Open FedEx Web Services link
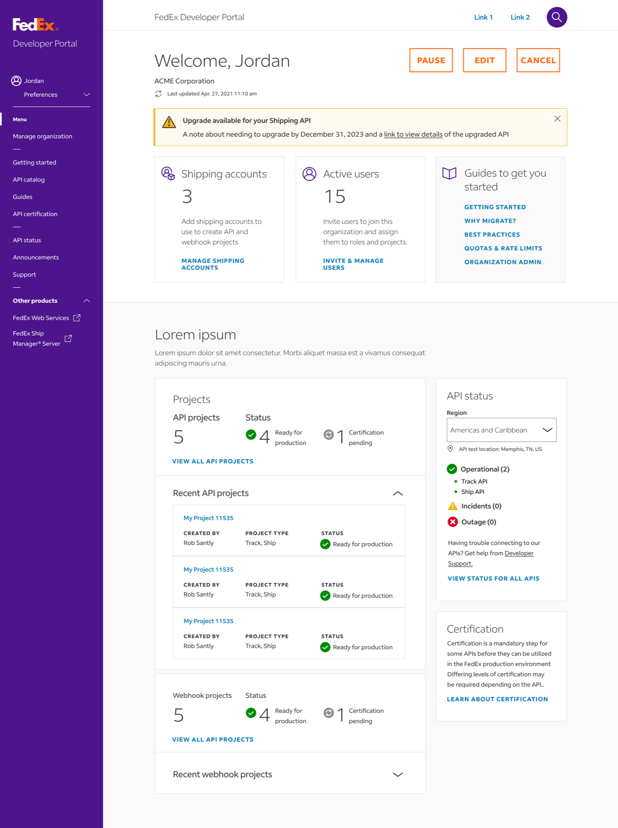Screen dimensions: 618x828 [41, 318]
